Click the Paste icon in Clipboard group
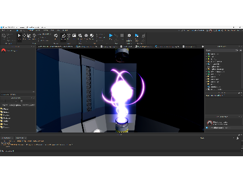Screen dimensions: 243x182 click(x=4, y=36)
